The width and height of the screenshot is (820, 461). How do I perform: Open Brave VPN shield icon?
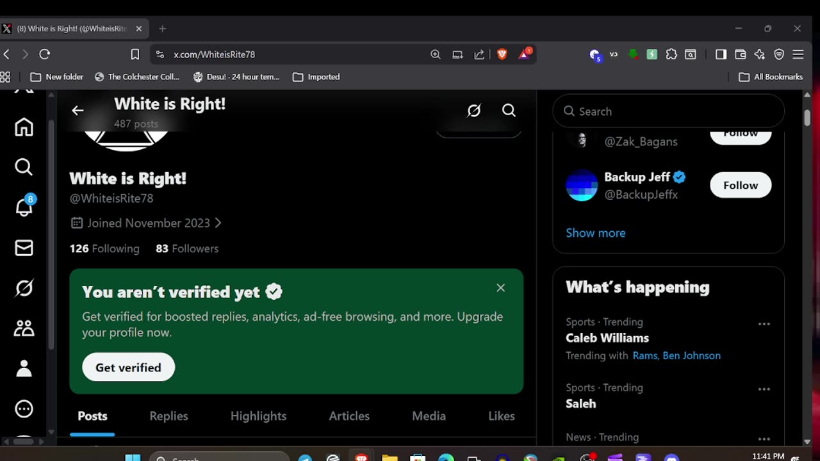click(779, 54)
